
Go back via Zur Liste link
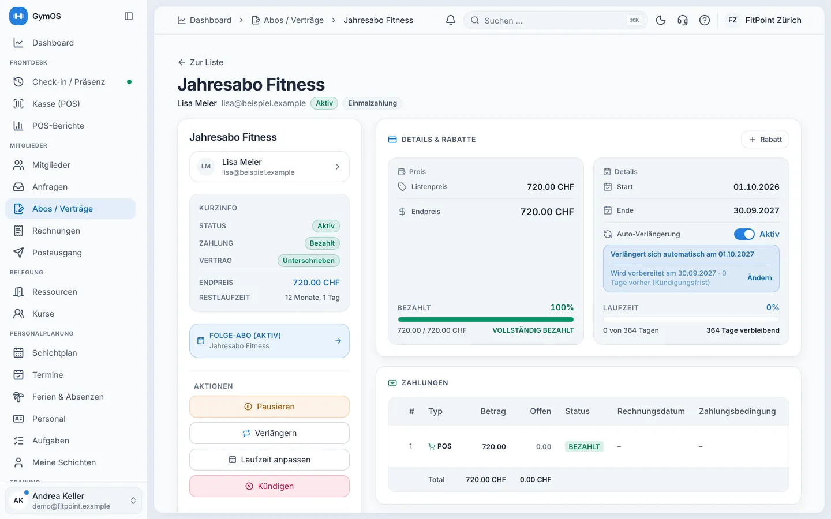200,62
